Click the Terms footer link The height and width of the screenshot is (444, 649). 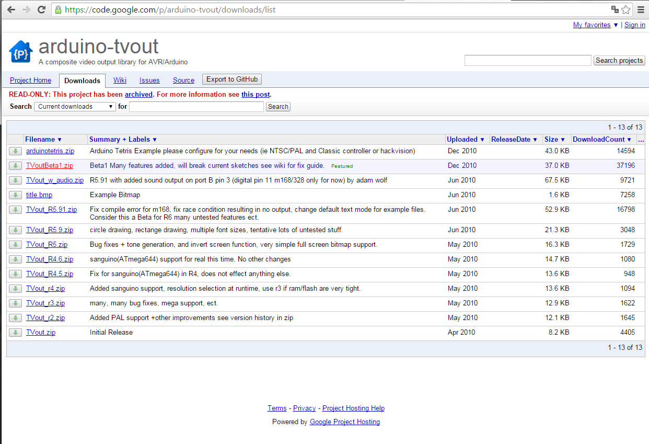277,408
